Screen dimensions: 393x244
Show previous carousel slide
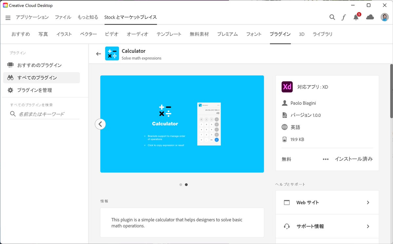tap(100, 124)
